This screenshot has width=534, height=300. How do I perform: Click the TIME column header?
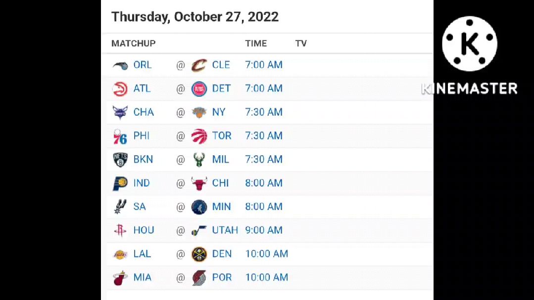pos(256,43)
